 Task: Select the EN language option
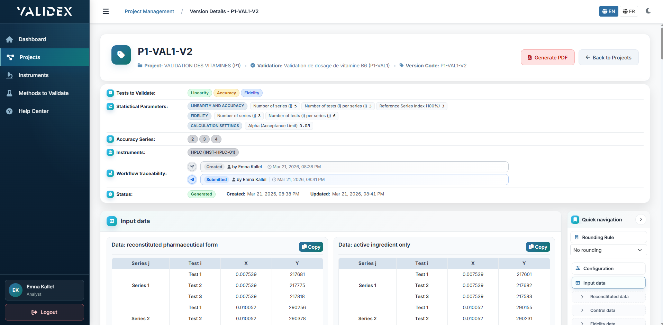point(608,11)
